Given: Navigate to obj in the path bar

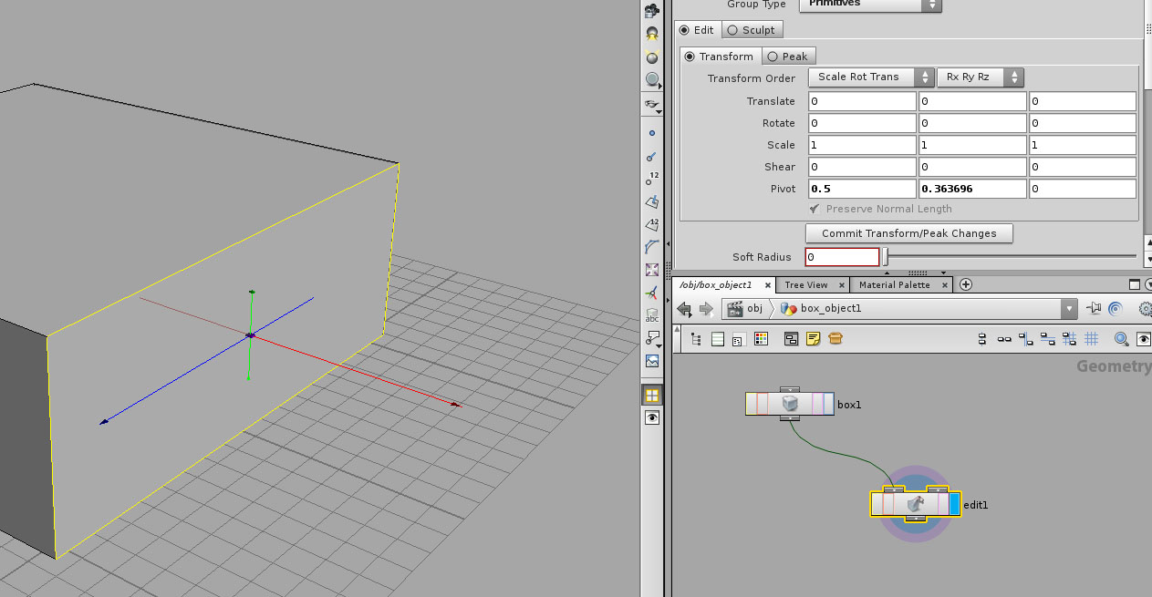Looking at the screenshot, I should tap(746, 309).
